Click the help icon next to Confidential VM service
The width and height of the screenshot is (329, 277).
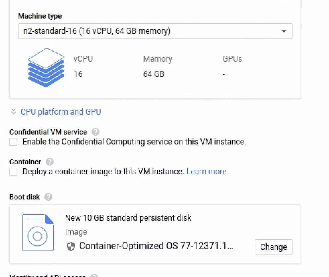click(95, 132)
